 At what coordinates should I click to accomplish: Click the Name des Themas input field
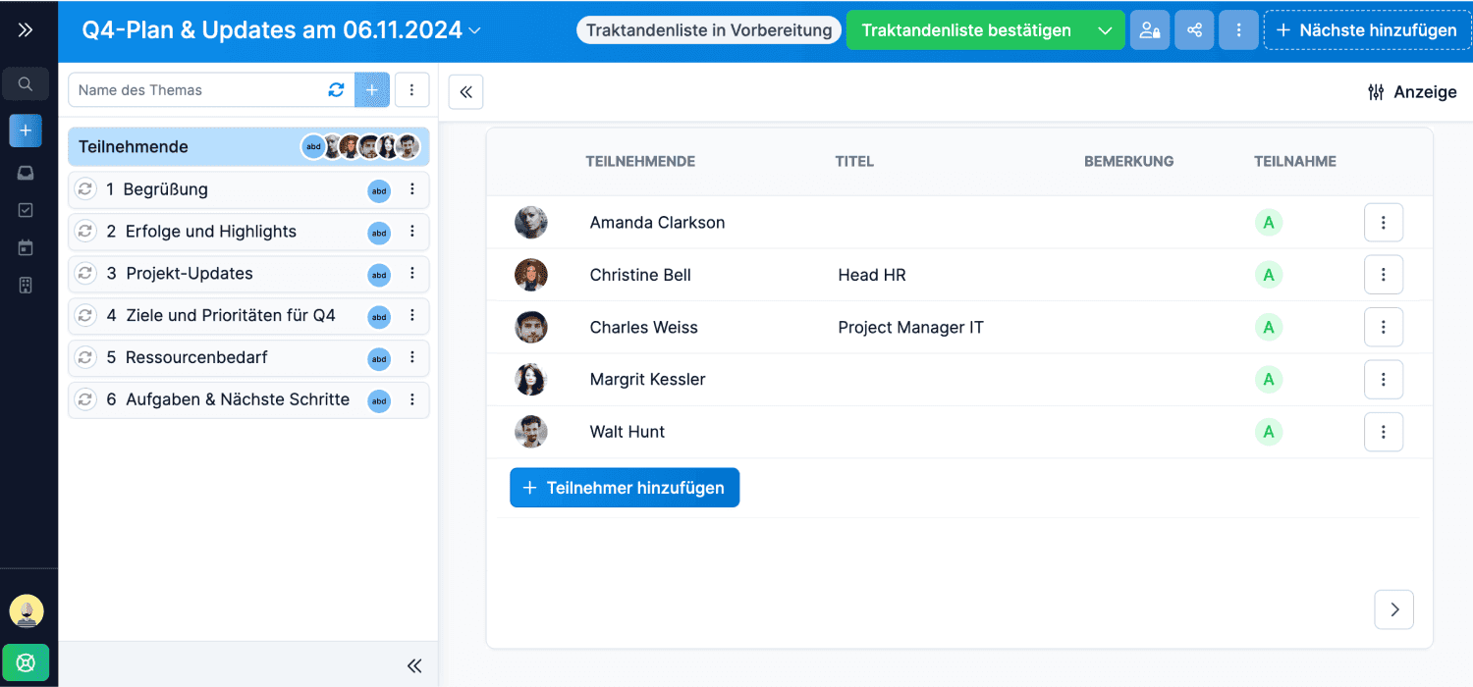(196, 90)
